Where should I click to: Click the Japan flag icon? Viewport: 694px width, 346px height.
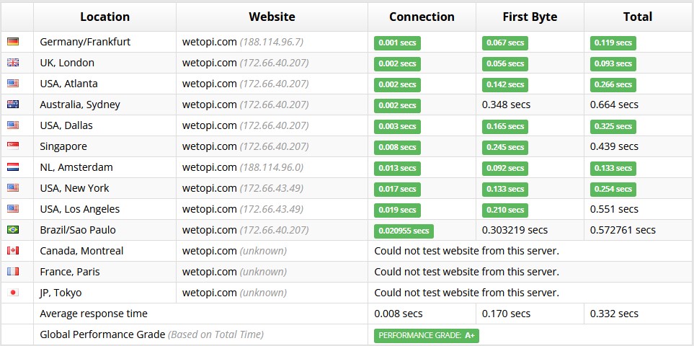coord(13,293)
